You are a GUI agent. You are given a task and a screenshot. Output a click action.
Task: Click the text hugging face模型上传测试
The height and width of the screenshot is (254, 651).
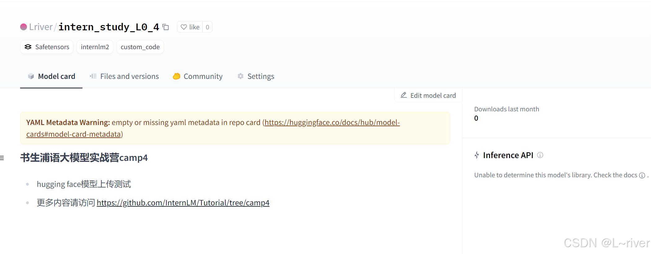pos(84,184)
